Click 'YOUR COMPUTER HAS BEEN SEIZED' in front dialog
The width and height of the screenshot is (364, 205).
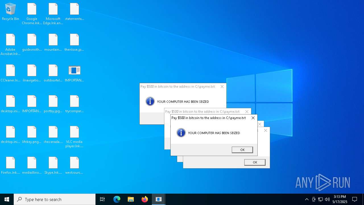tap(214, 133)
